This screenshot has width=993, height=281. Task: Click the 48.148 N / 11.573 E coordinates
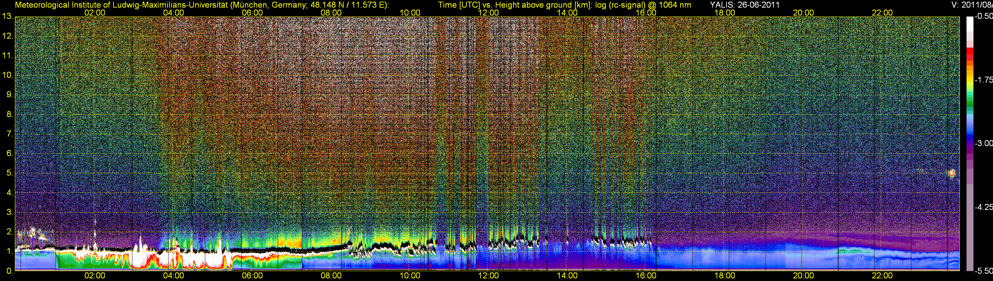pos(349,5)
